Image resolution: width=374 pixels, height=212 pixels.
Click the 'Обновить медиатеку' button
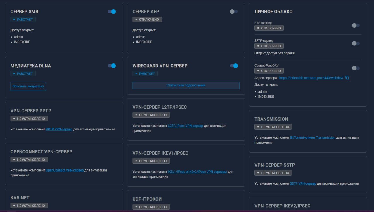pos(28,86)
